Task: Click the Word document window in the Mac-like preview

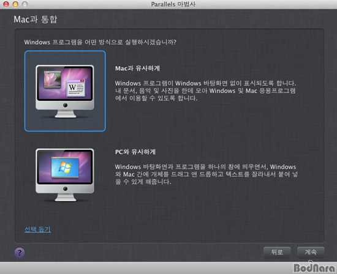Action: pyautogui.click(x=75, y=88)
